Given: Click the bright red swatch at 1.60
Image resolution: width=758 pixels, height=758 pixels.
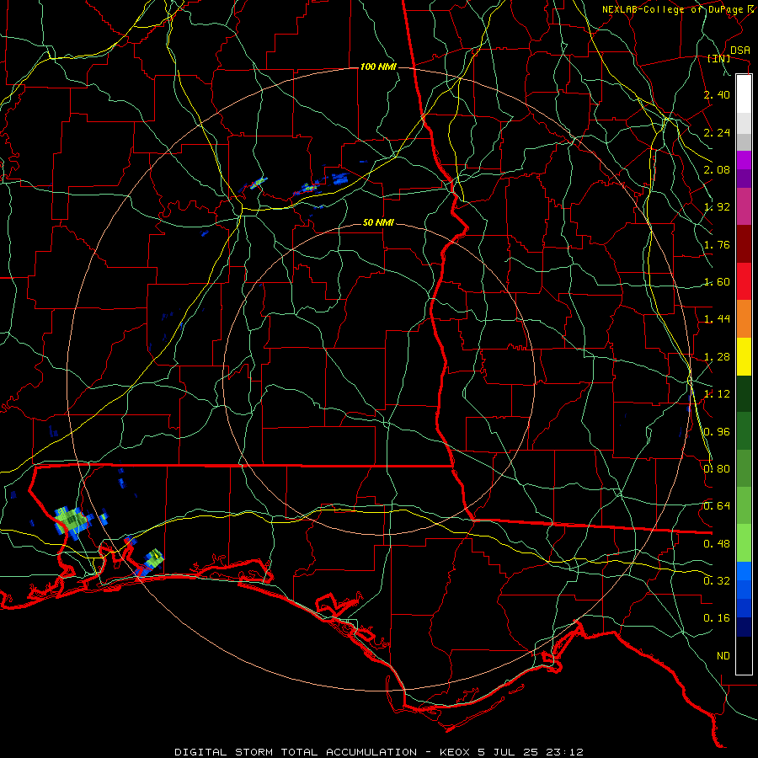Looking at the screenshot, I should tap(744, 281).
